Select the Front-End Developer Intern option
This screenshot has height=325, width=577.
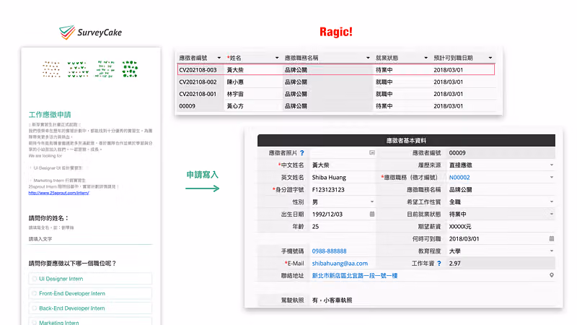[x=90, y=294]
